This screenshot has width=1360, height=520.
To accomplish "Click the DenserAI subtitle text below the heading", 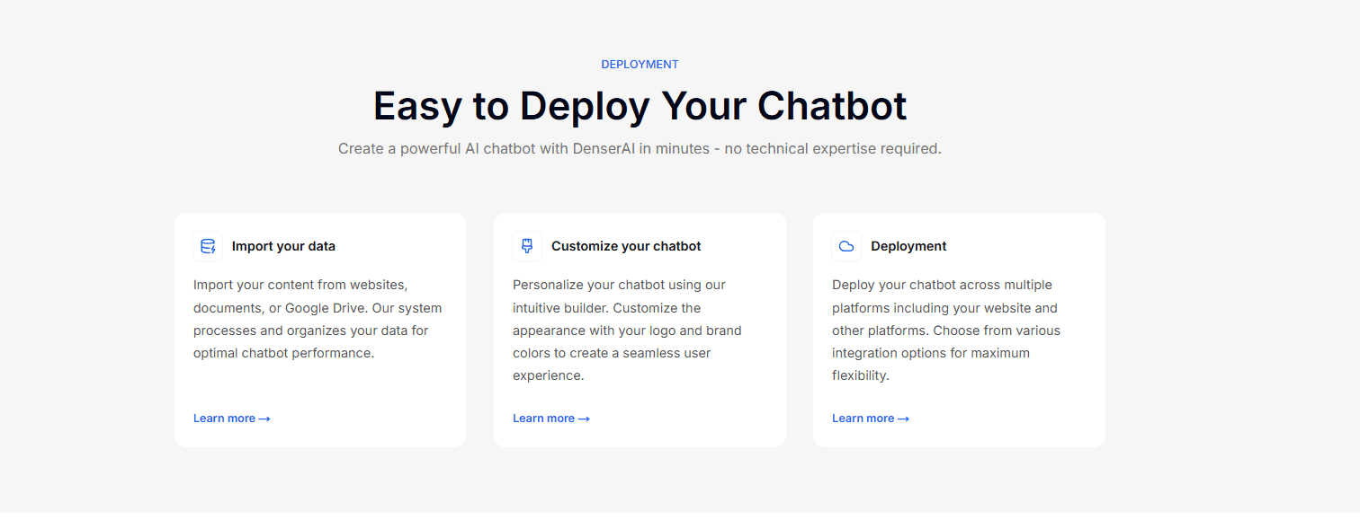I will 640,147.
